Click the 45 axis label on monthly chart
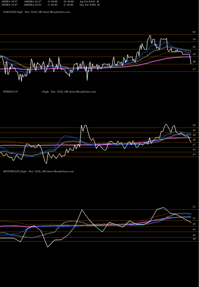Image resolution: width=199 pixels, height=287 pixels. 194,229
